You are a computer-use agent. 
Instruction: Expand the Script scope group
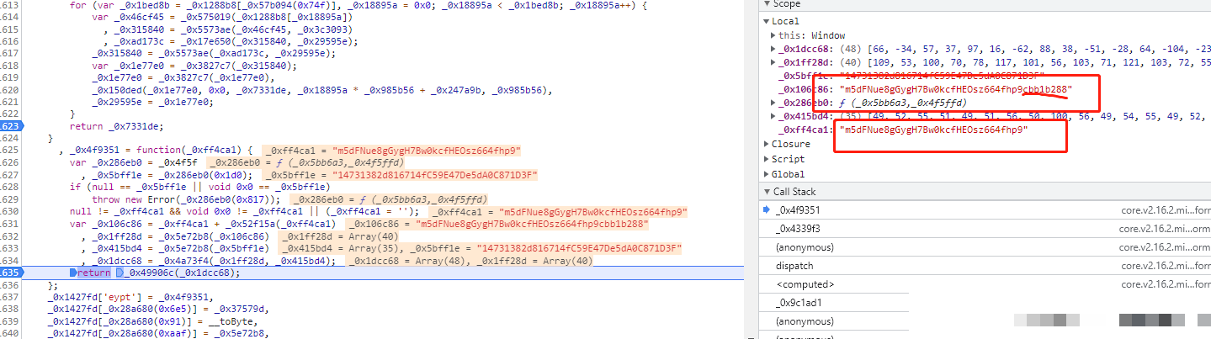766,159
